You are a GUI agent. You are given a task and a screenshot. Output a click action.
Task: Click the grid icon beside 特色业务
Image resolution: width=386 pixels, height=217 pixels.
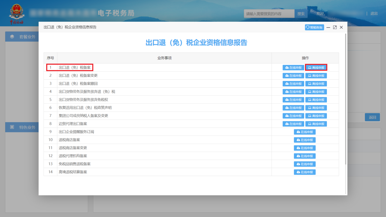coord(12,127)
